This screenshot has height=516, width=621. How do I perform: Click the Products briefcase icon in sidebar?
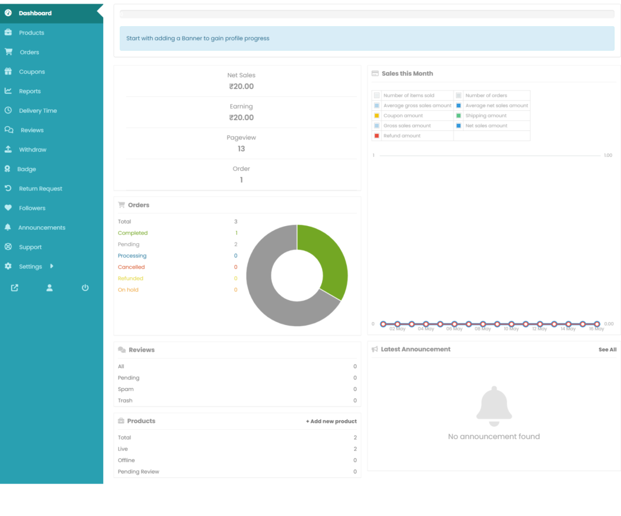(x=8, y=33)
